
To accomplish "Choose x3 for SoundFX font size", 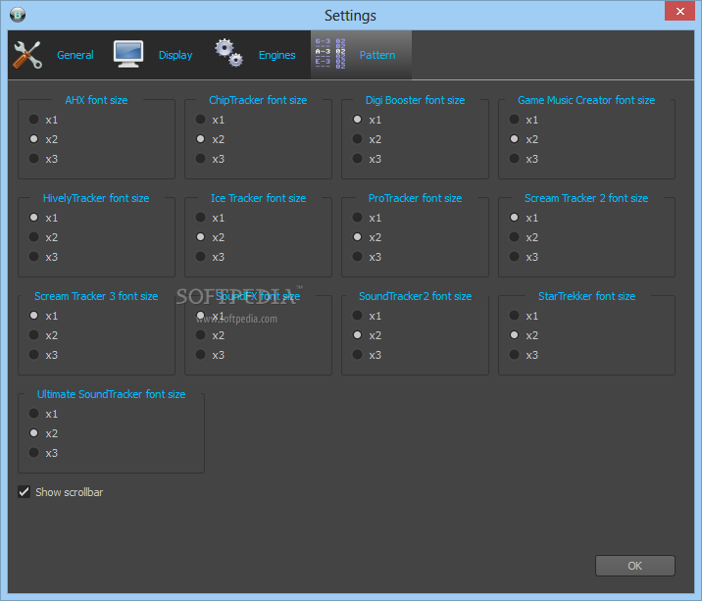I will click(x=201, y=355).
